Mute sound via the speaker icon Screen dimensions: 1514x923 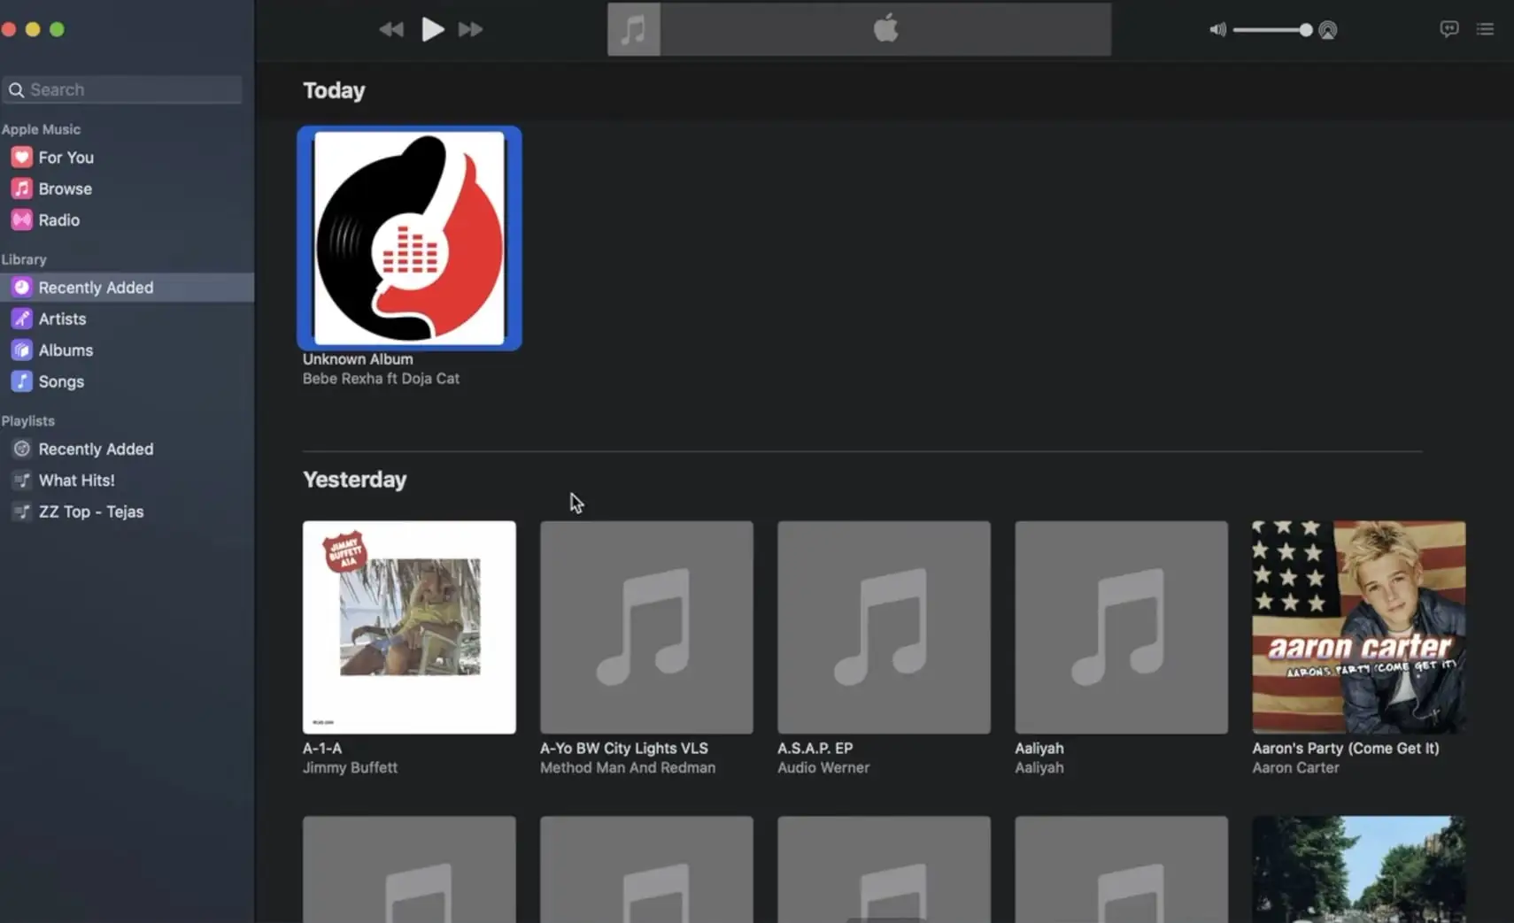point(1218,30)
